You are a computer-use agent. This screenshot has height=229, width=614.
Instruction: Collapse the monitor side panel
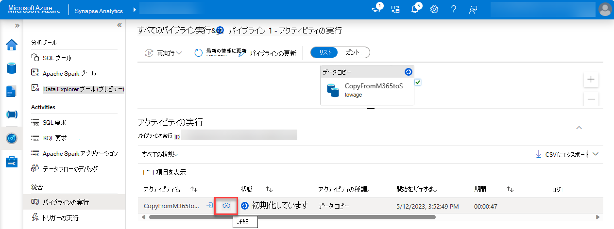119,25
